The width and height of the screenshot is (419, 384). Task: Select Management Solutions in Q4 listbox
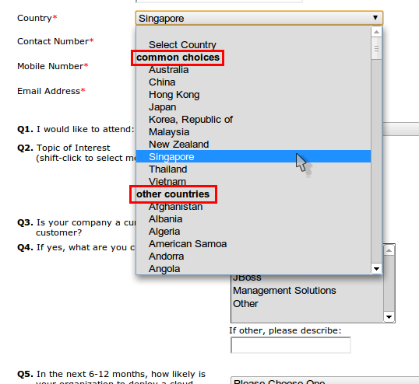(308, 291)
